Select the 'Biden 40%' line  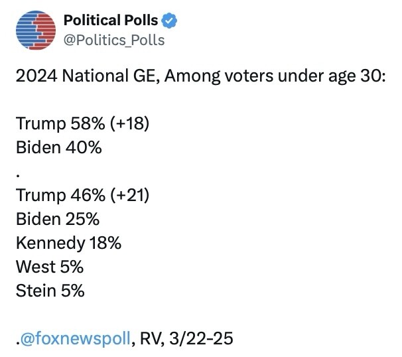pos(59,147)
